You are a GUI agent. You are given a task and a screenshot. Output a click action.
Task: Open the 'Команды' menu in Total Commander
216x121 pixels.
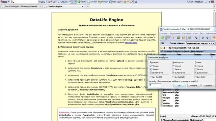[x=187, y=34]
